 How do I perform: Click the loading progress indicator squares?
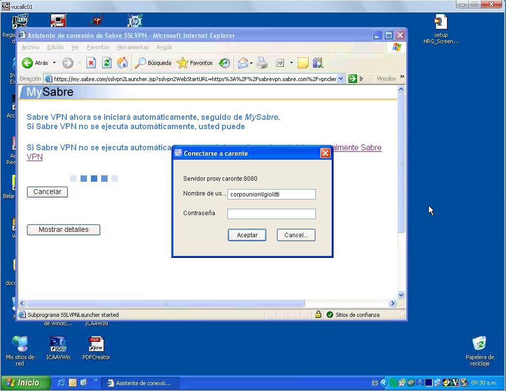[94, 178]
